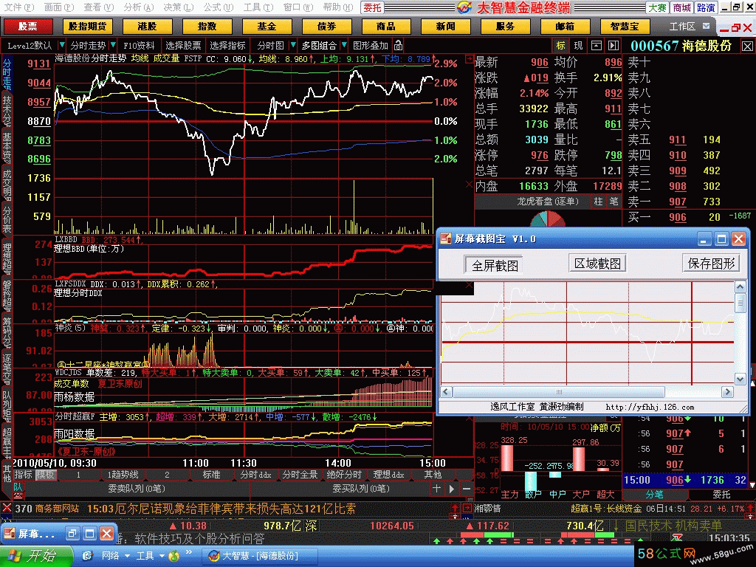Open the 文件 menu

[x=18, y=7]
